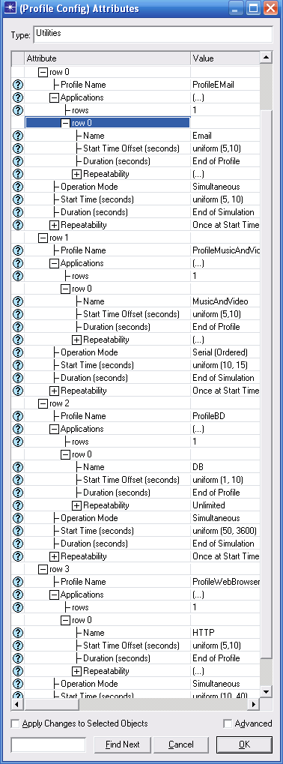Toggle Apply Changes to Selected Objects checkbox
Viewport: 283px width, 764px height.
tap(15, 724)
